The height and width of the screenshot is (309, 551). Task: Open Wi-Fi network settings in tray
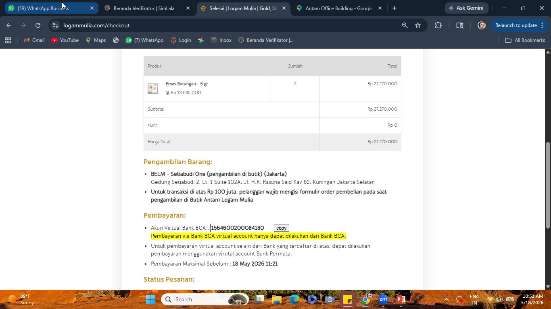click(490, 299)
